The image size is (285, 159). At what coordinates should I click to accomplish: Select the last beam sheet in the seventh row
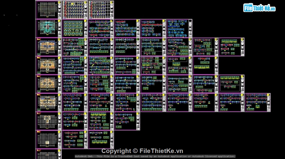pos(127,121)
